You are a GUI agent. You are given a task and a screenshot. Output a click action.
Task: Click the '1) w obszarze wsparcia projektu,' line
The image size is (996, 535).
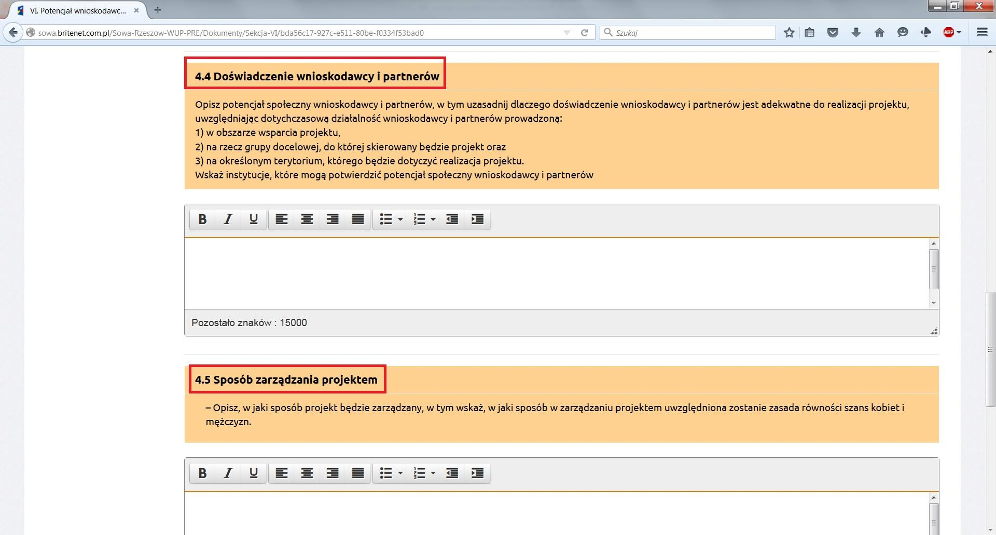(x=268, y=132)
